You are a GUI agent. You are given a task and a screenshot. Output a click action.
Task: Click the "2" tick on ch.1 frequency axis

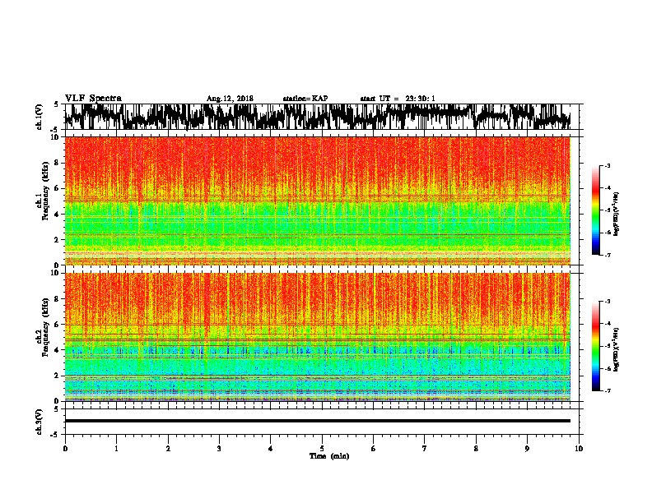tap(58, 240)
